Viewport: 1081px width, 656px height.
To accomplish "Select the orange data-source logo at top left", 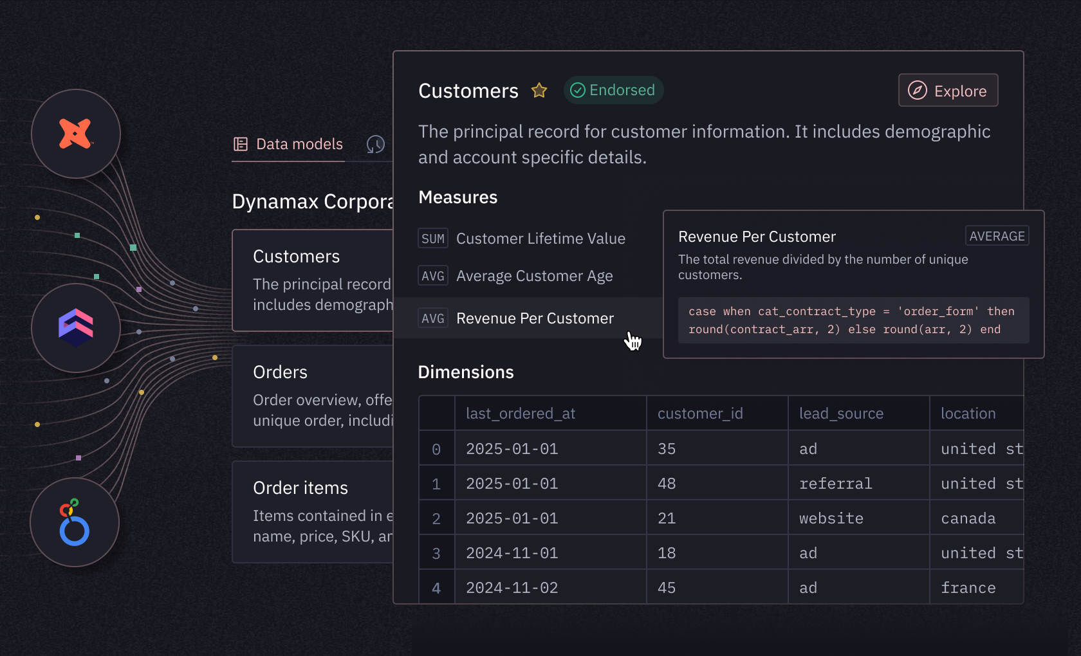I will click(x=75, y=134).
